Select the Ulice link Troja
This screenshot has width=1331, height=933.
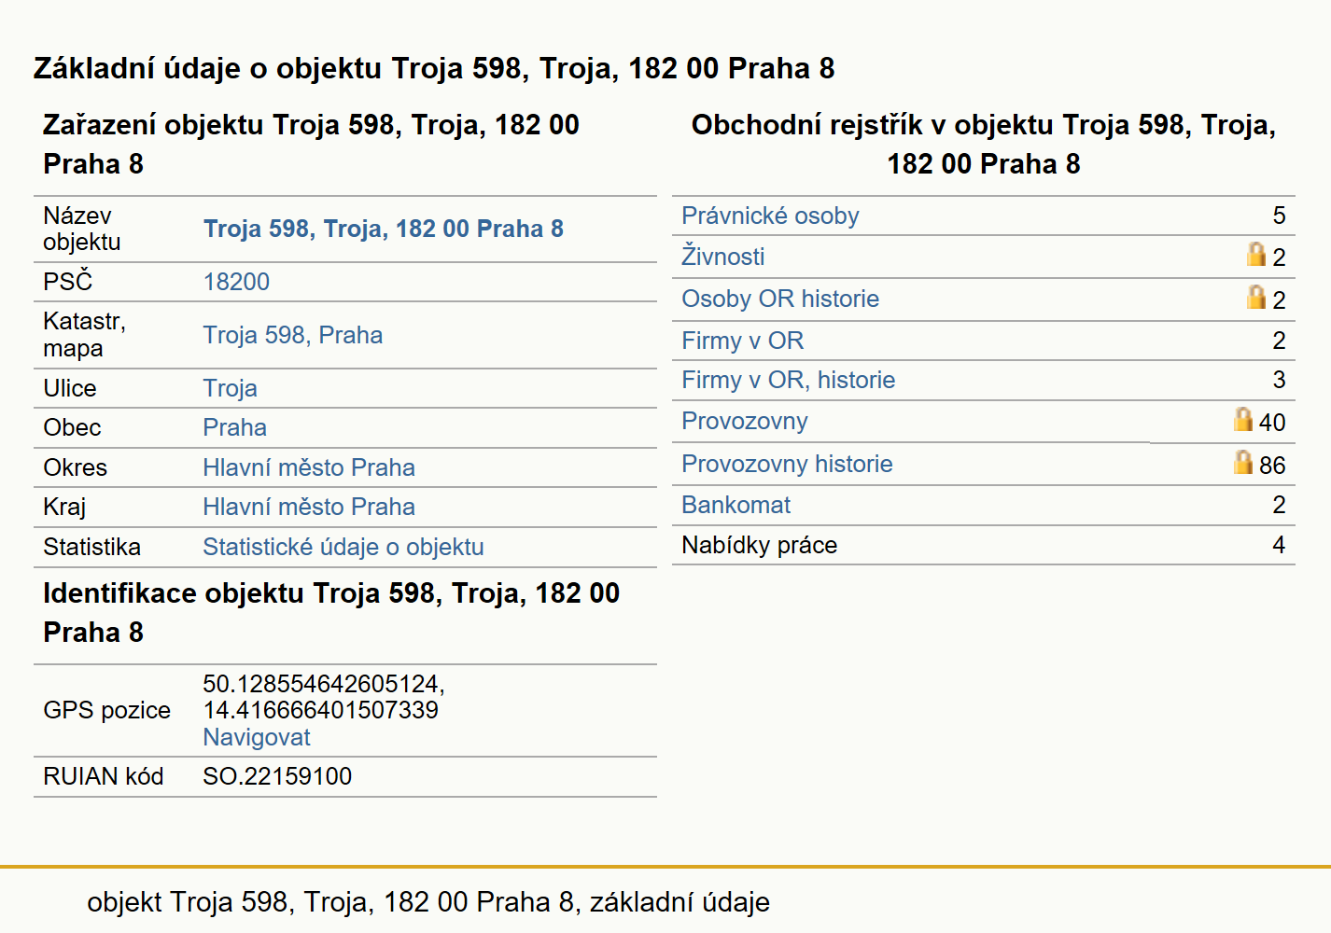click(x=230, y=388)
